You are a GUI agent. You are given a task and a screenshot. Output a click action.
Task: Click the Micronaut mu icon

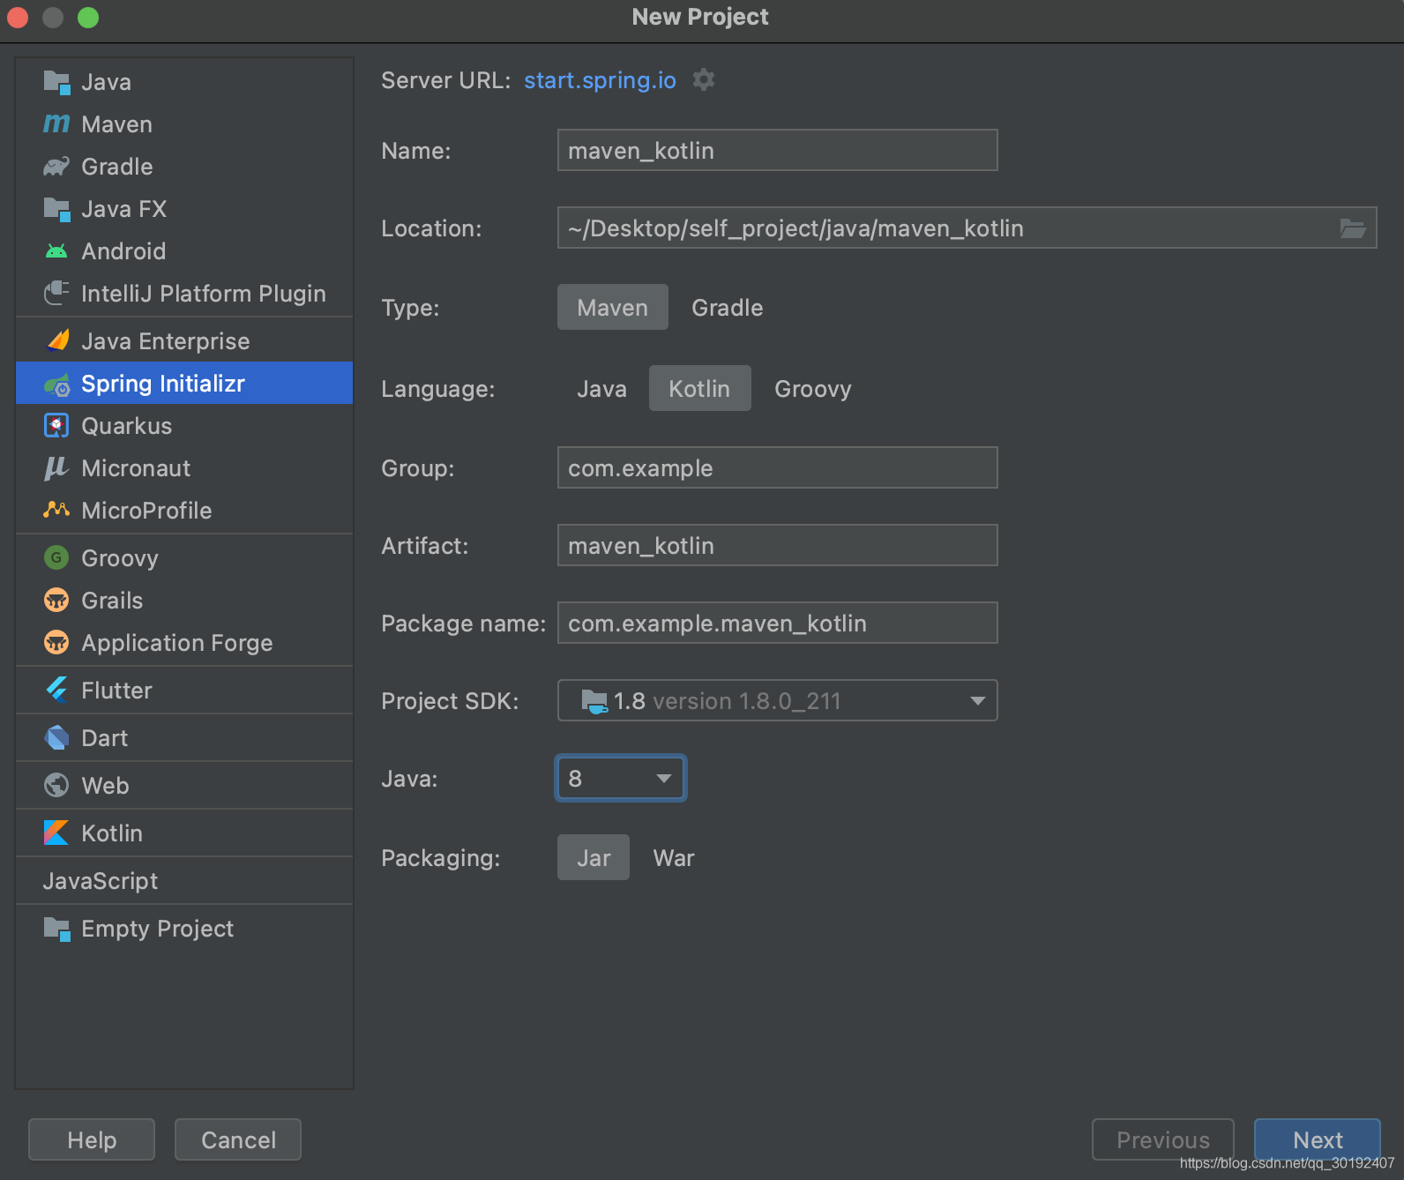(x=56, y=468)
